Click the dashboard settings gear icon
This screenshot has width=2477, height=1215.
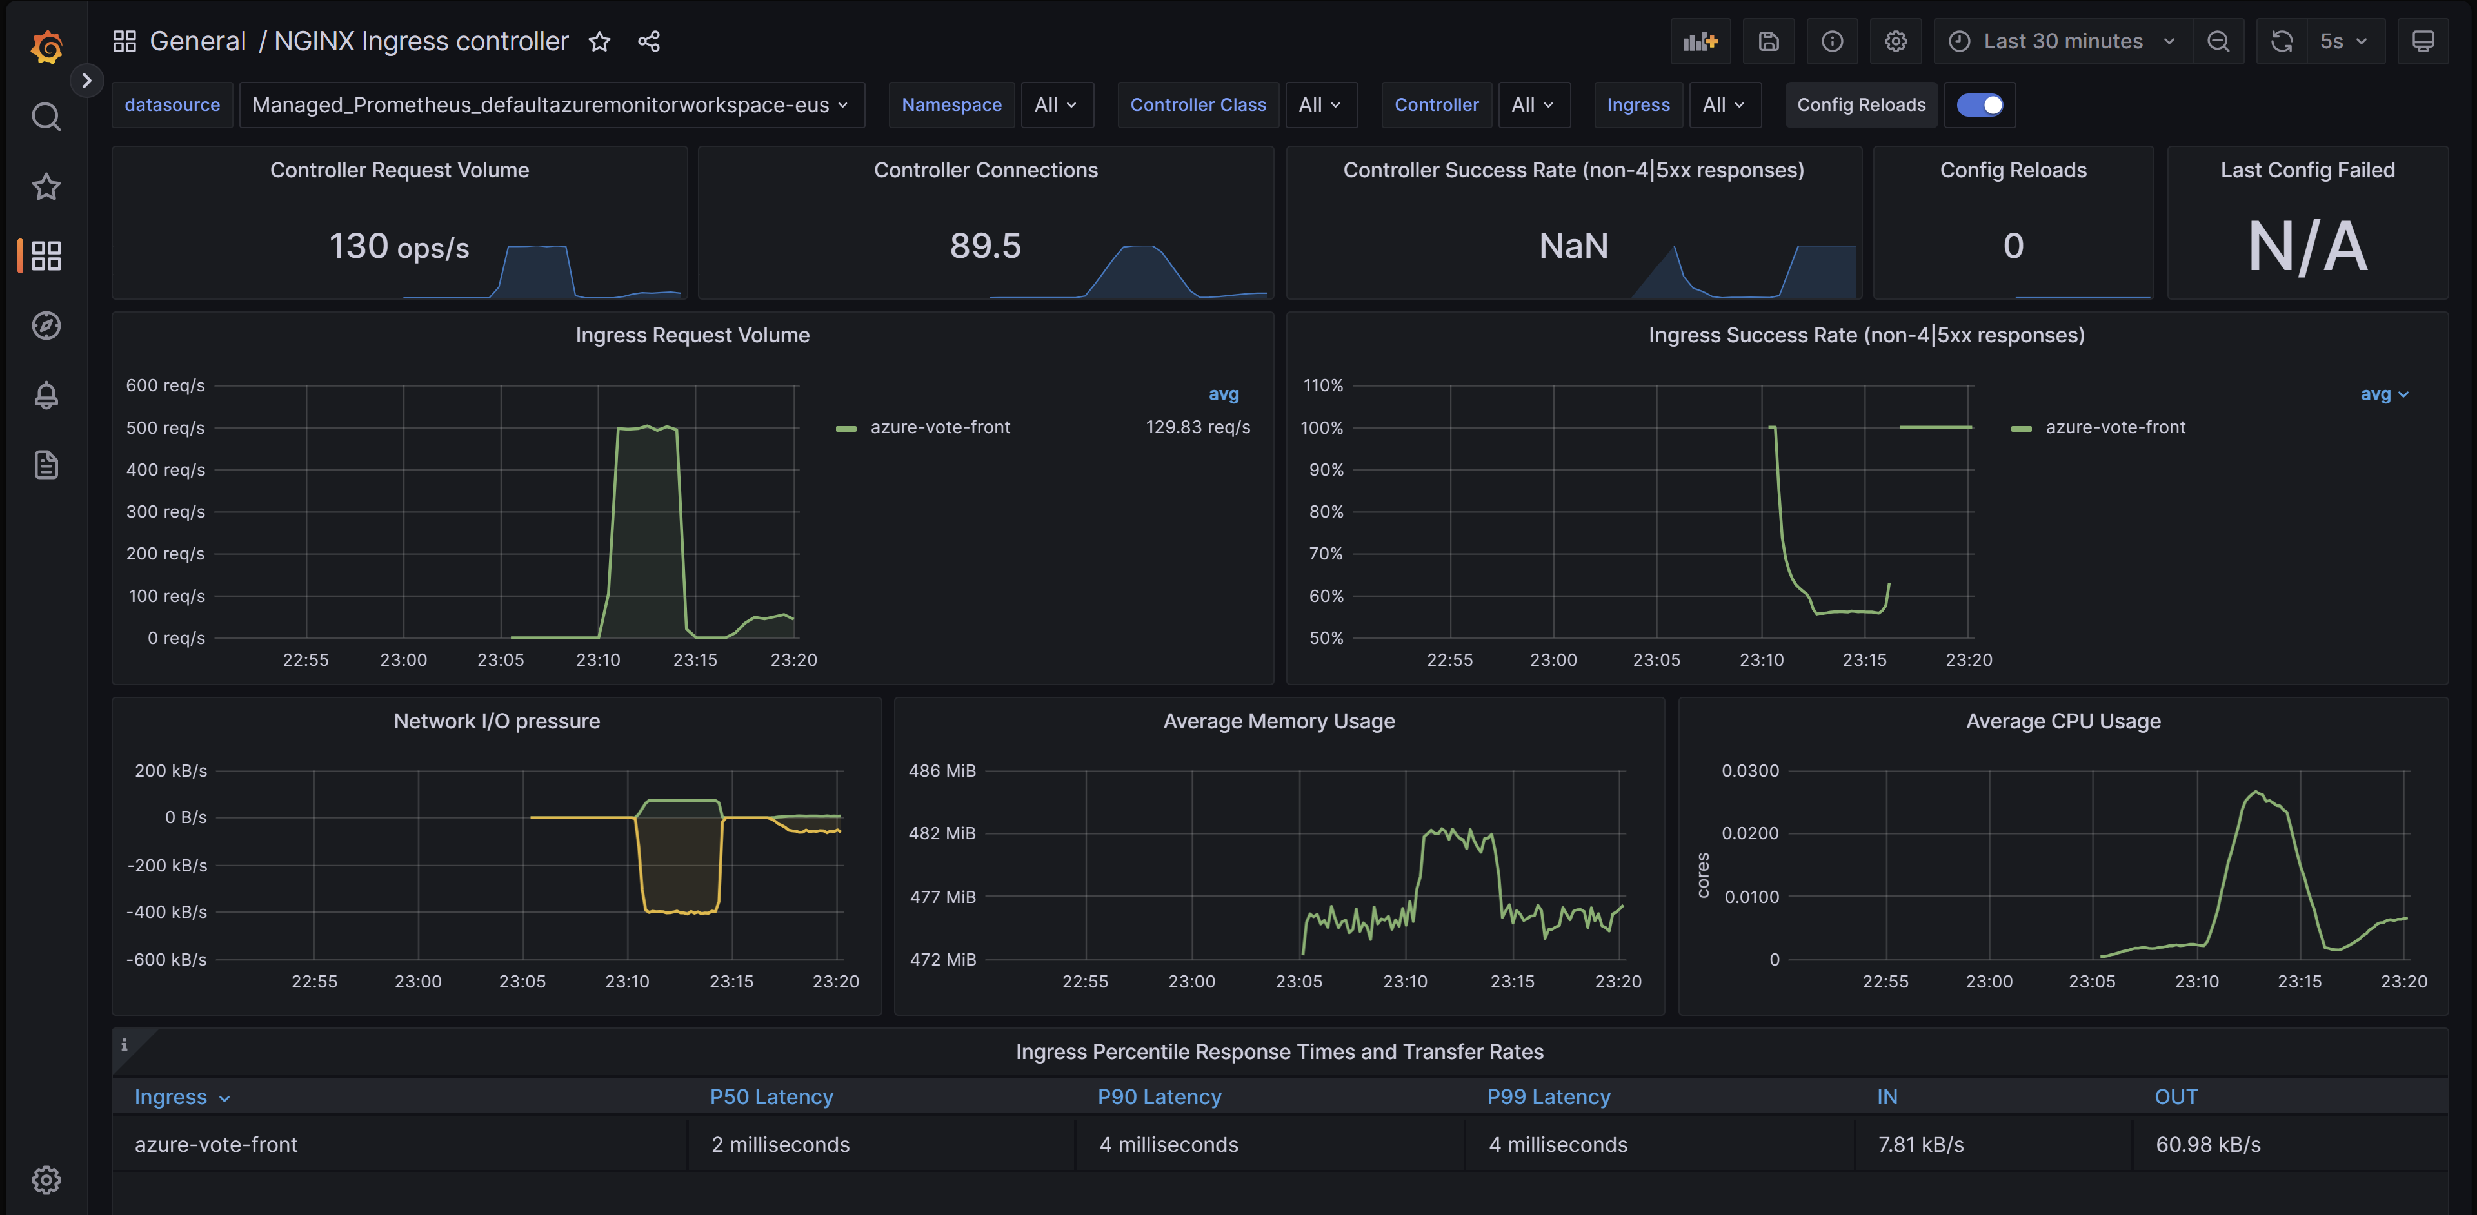(1893, 39)
